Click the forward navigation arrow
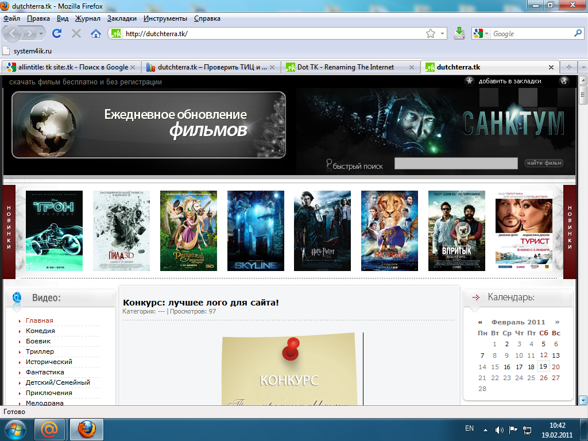Image resolution: width=588 pixels, height=441 pixels. click(29, 34)
